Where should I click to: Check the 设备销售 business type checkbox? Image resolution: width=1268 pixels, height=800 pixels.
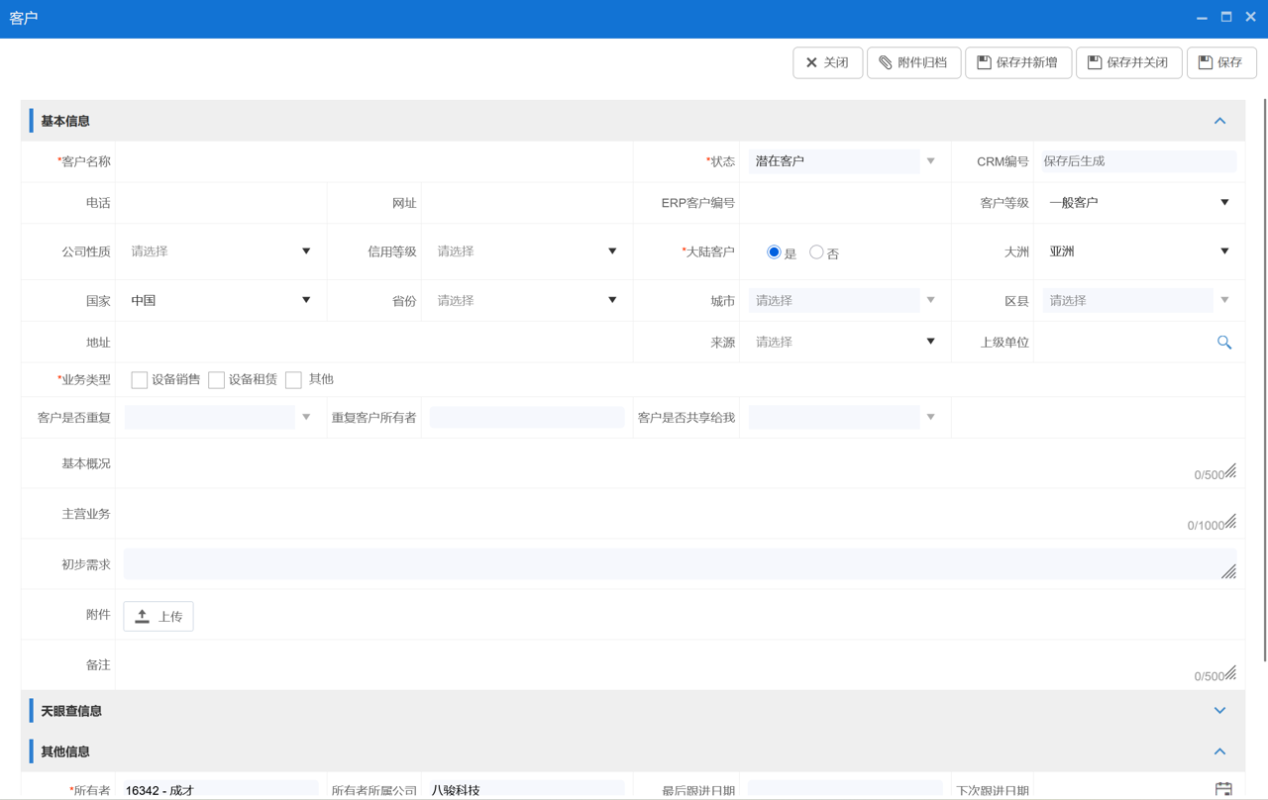coord(140,380)
